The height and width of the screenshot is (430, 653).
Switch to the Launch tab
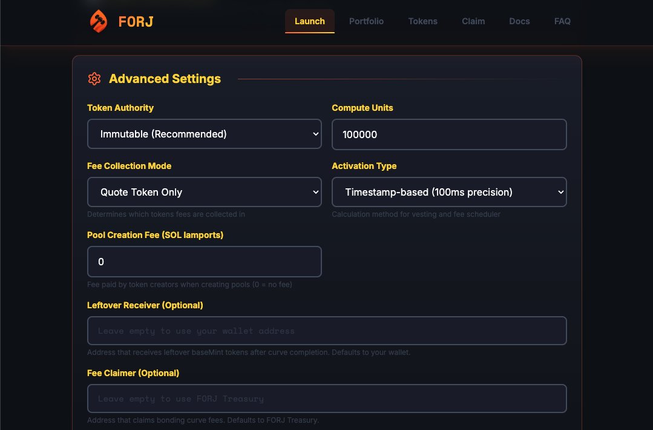pos(310,21)
